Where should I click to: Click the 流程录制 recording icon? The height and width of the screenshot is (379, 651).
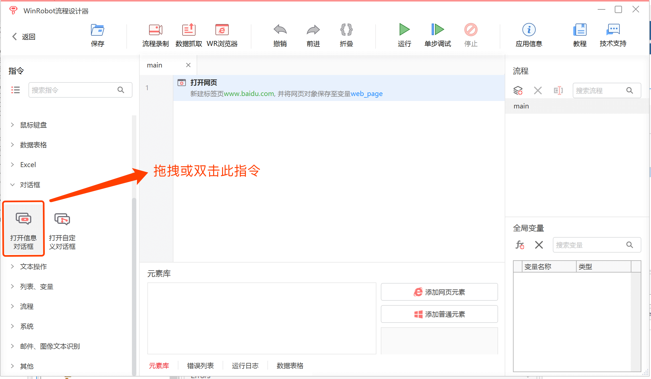[155, 30]
